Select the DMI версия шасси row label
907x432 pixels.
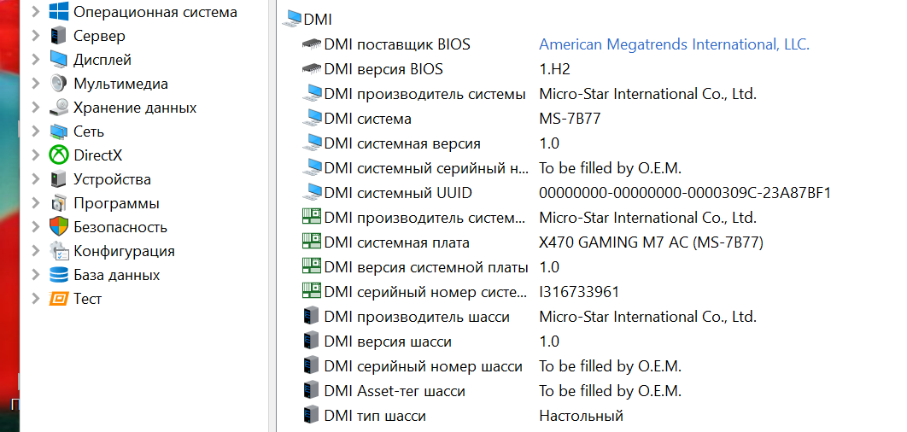[388, 342]
